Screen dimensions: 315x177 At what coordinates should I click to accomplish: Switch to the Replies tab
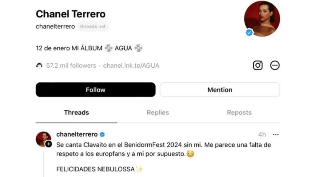pyautogui.click(x=158, y=112)
